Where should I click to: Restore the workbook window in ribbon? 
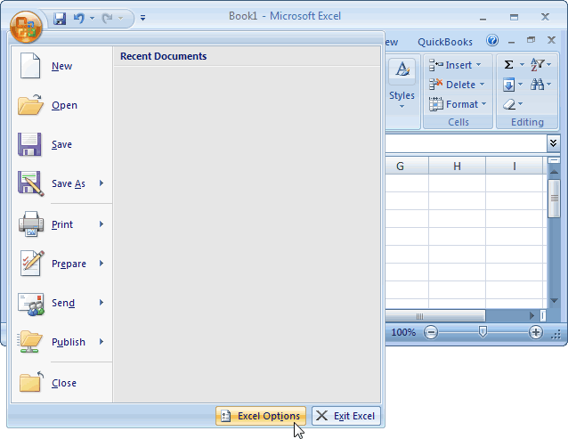pyautogui.click(x=531, y=40)
